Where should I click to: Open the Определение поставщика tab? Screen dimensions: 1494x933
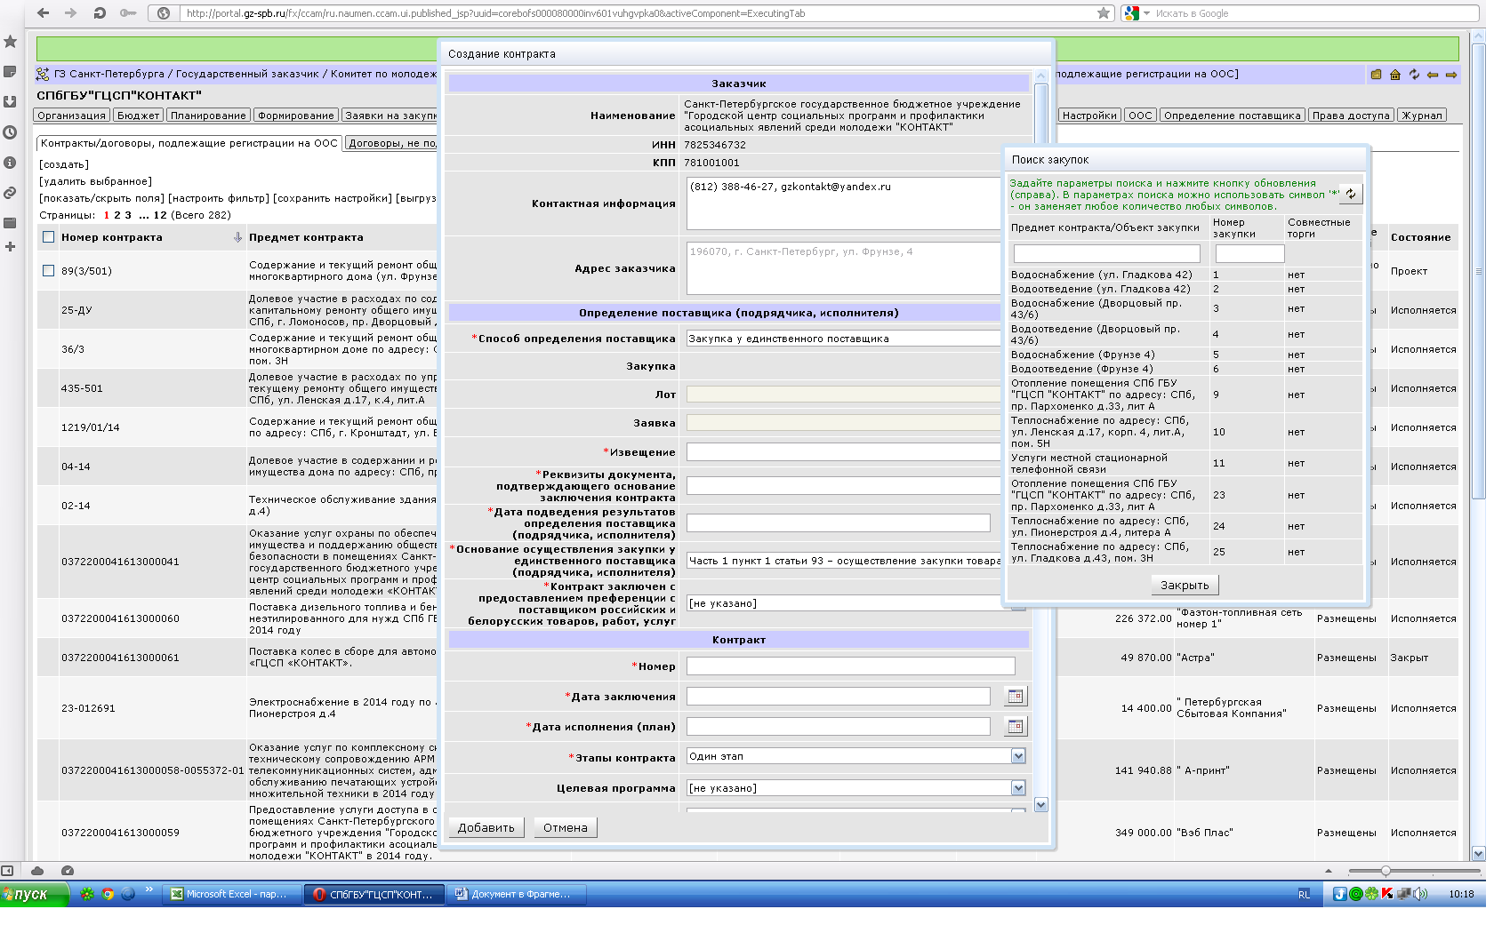point(1233,116)
